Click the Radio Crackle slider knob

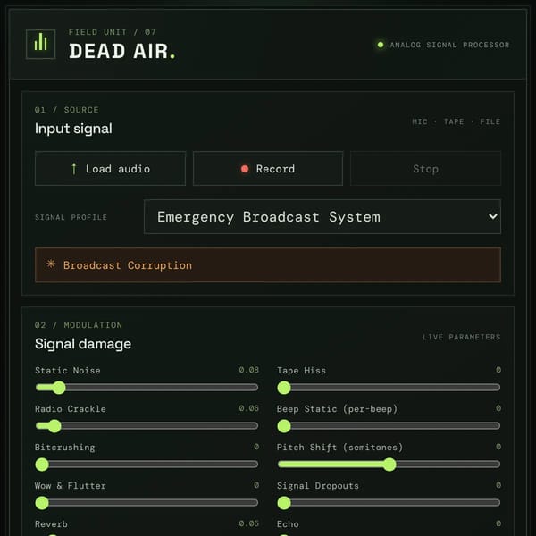[54, 426]
